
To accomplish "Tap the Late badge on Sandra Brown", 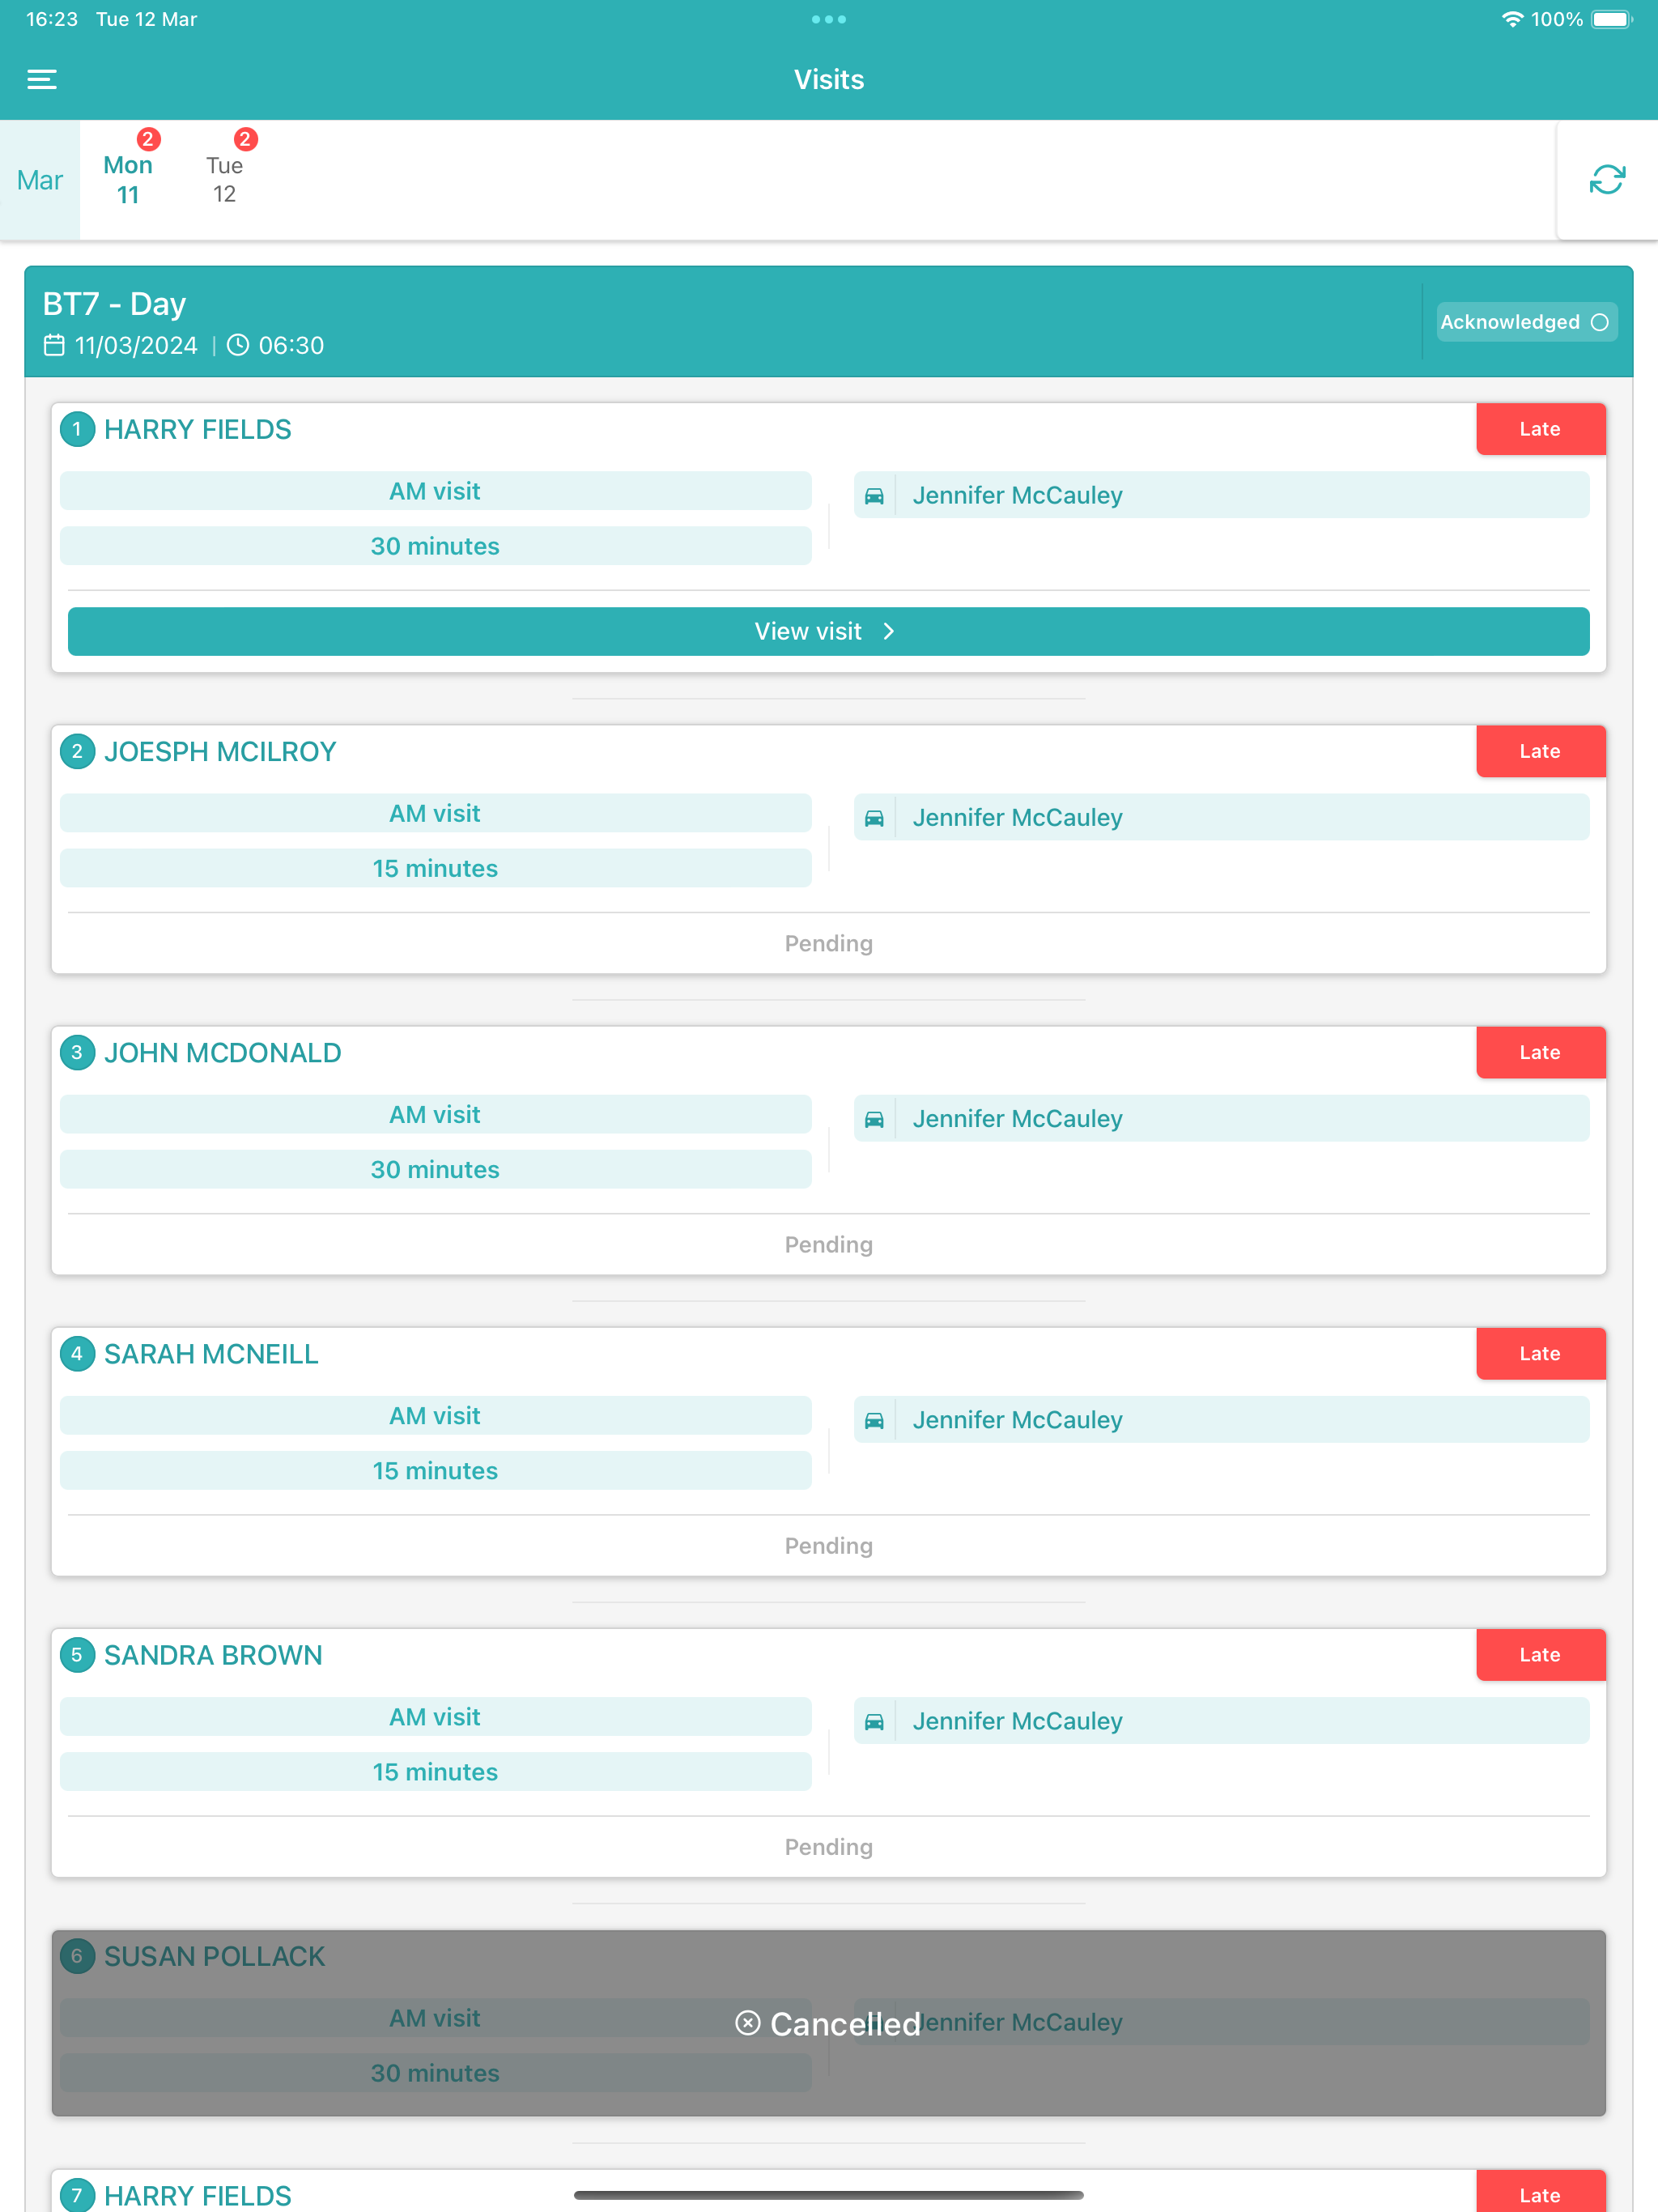I will (x=1540, y=1654).
